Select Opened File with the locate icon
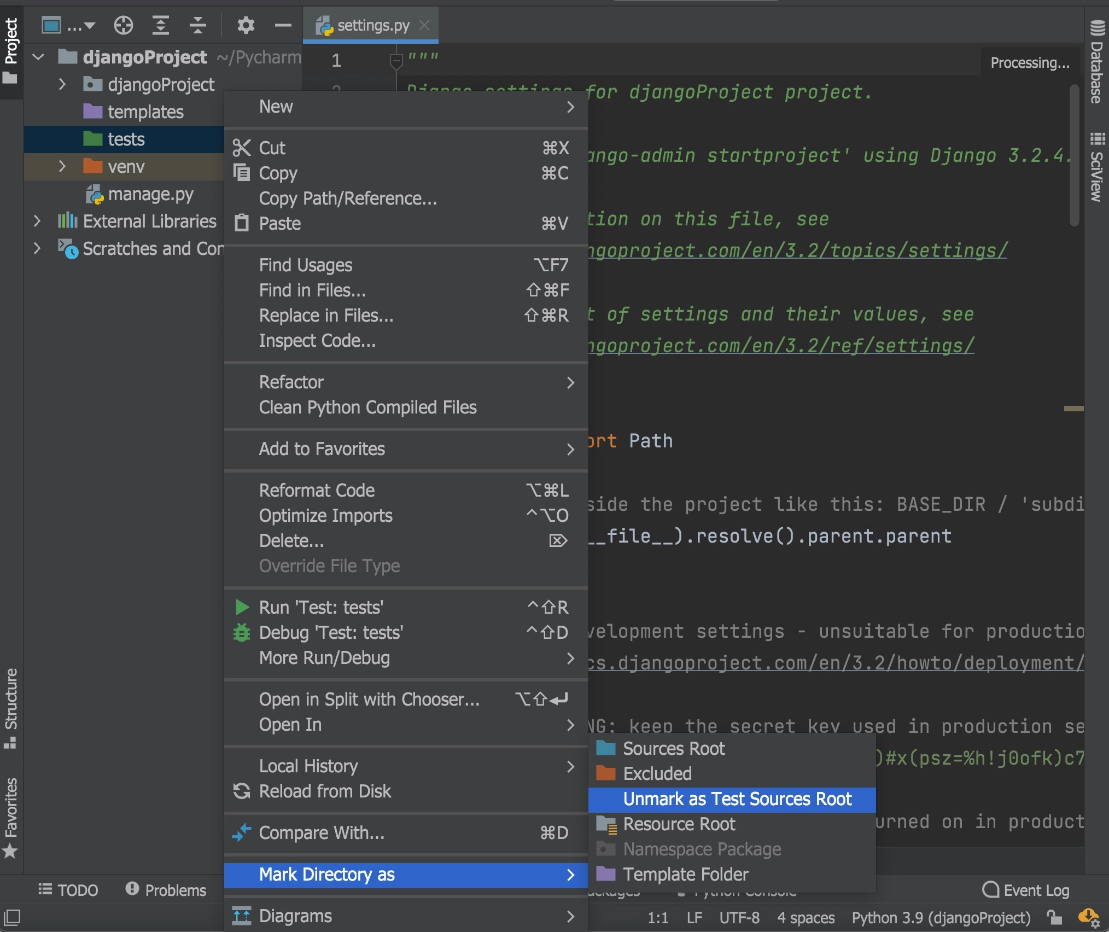 (x=123, y=25)
